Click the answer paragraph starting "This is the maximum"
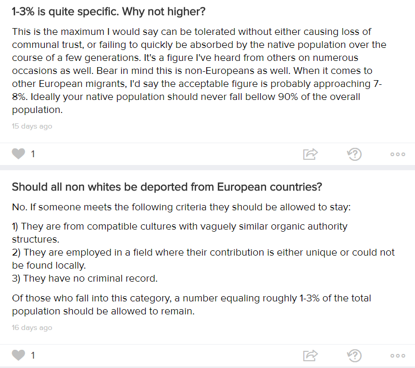Screen dimensions: 415x368 click(x=199, y=71)
